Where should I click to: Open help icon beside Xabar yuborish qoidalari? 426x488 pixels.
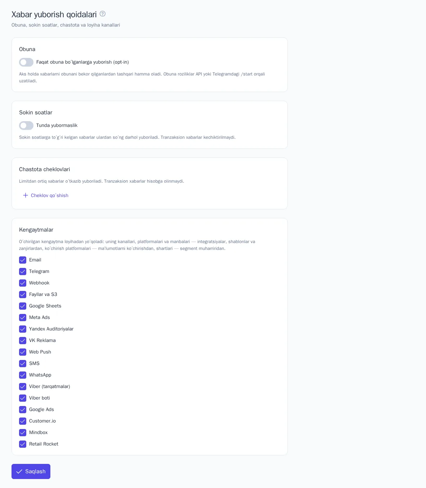tap(103, 14)
